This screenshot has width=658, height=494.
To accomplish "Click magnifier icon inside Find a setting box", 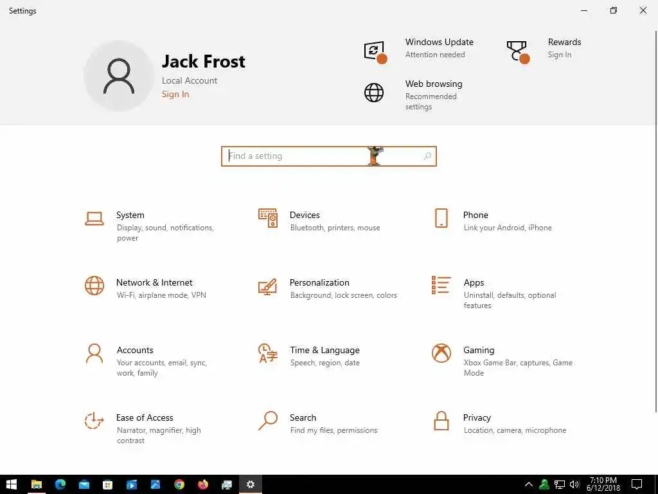I will click(x=427, y=156).
